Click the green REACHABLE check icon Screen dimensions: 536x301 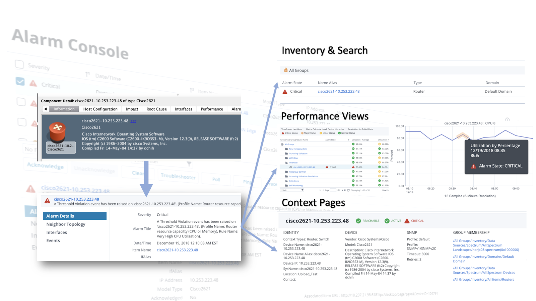(358, 221)
